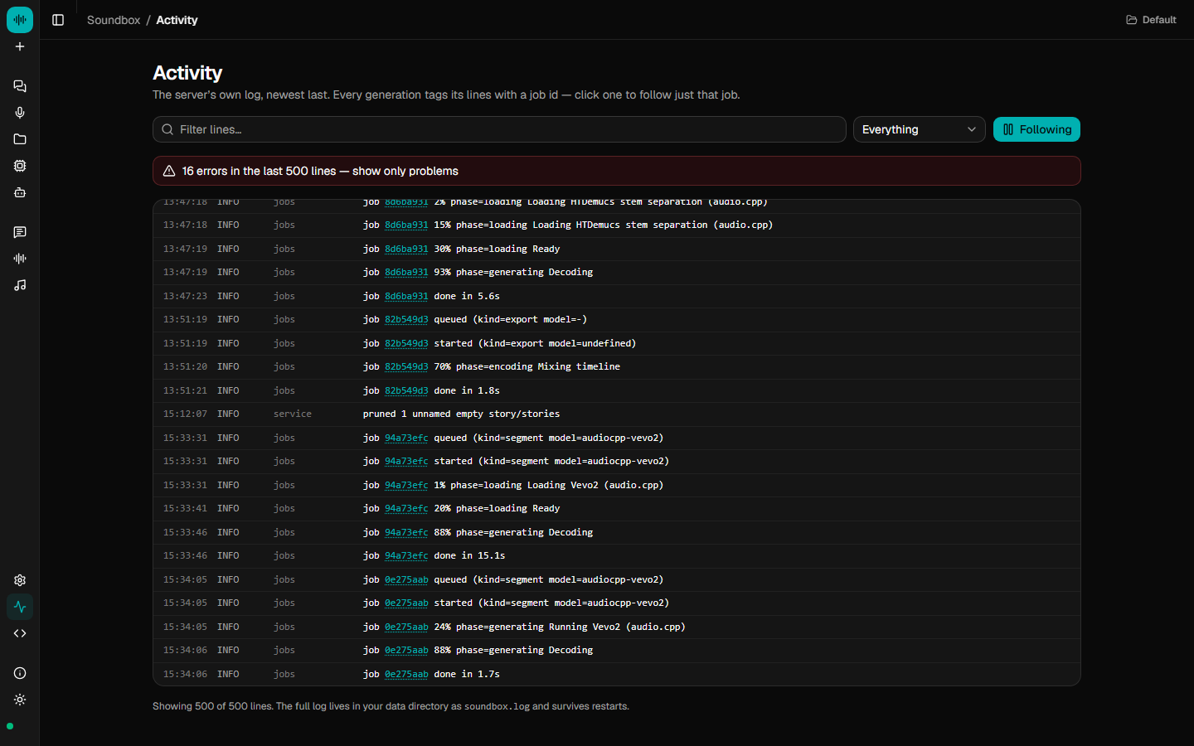Follow job 0e275aab on the done in 1.7s line
Screen dimensions: 1194x746
406,674
